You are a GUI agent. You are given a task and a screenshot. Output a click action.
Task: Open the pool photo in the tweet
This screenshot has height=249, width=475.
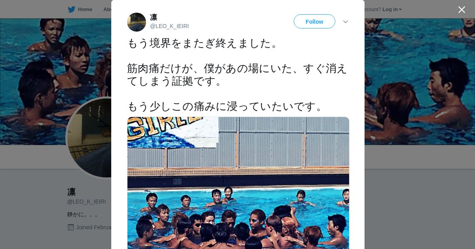pos(238,183)
